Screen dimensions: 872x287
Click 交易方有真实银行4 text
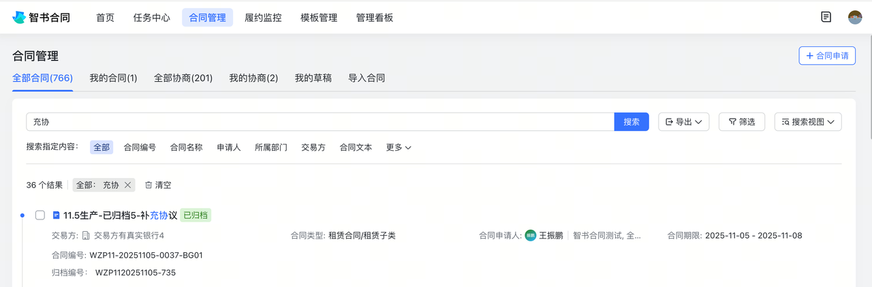coord(129,236)
